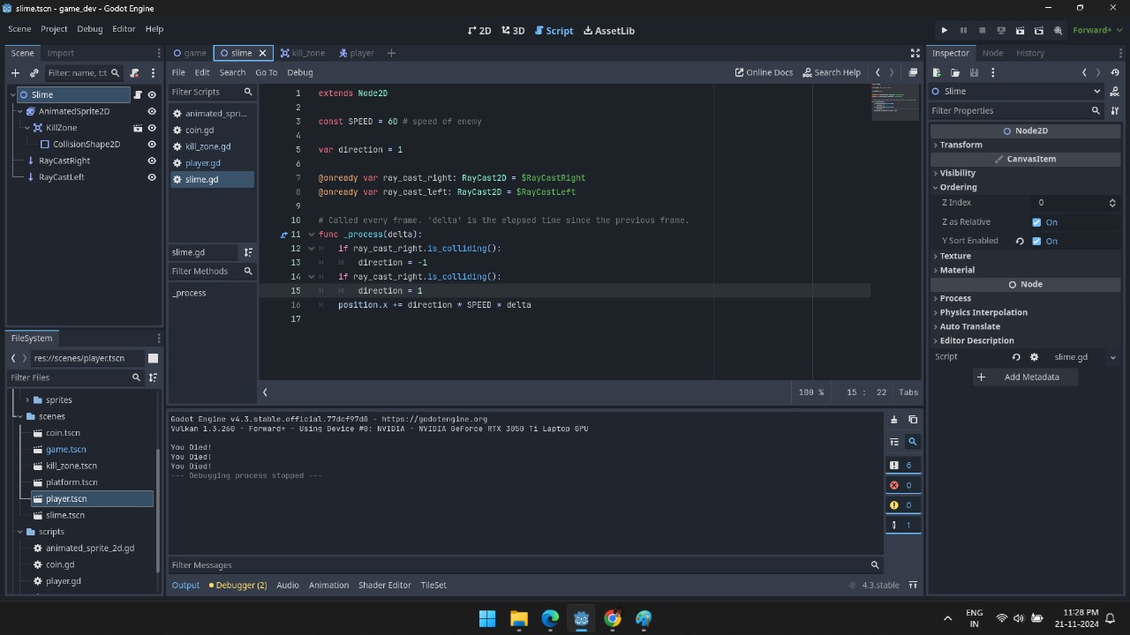Run a specific scene icon
Screen dimensions: 1130x635
tap(1038, 30)
